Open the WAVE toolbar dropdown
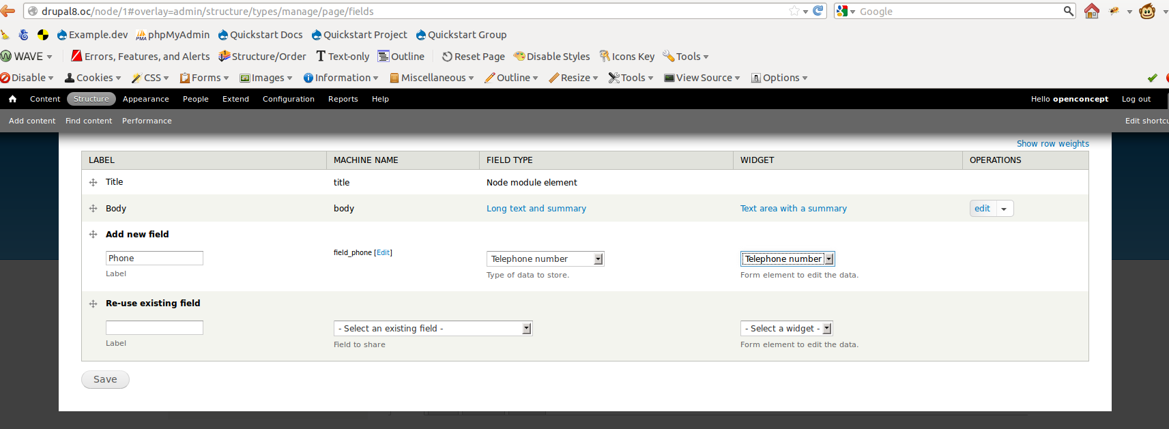The height and width of the screenshot is (429, 1169). click(27, 57)
